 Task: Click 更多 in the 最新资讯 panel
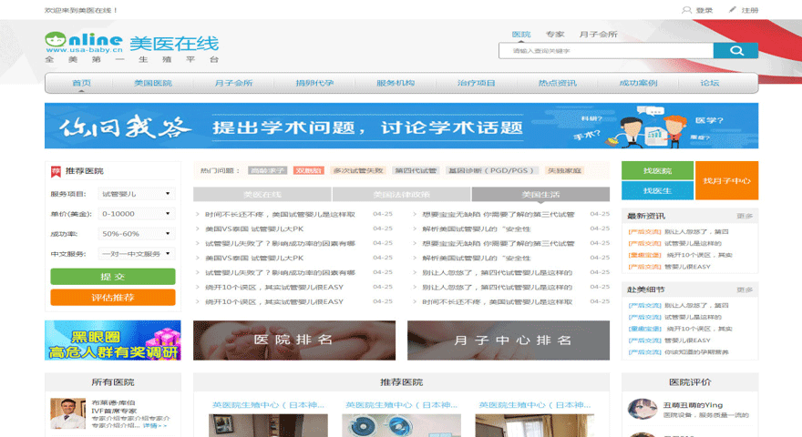click(745, 216)
